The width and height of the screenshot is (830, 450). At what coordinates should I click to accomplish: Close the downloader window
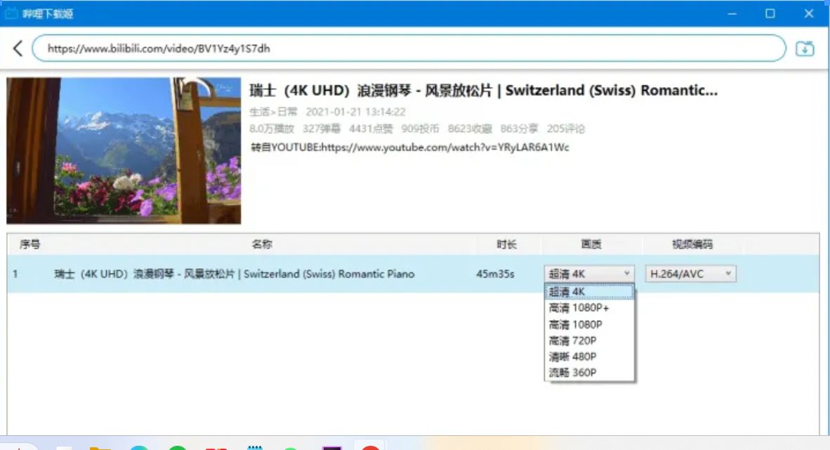pos(809,14)
